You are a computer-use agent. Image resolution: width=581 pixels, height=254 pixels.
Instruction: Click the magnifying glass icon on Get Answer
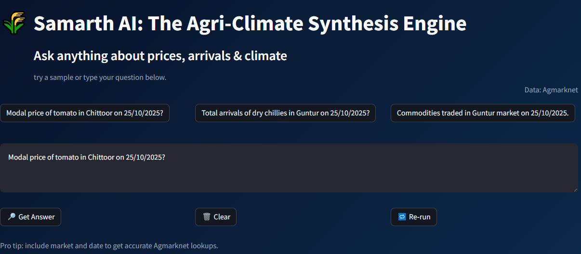pyautogui.click(x=12, y=217)
